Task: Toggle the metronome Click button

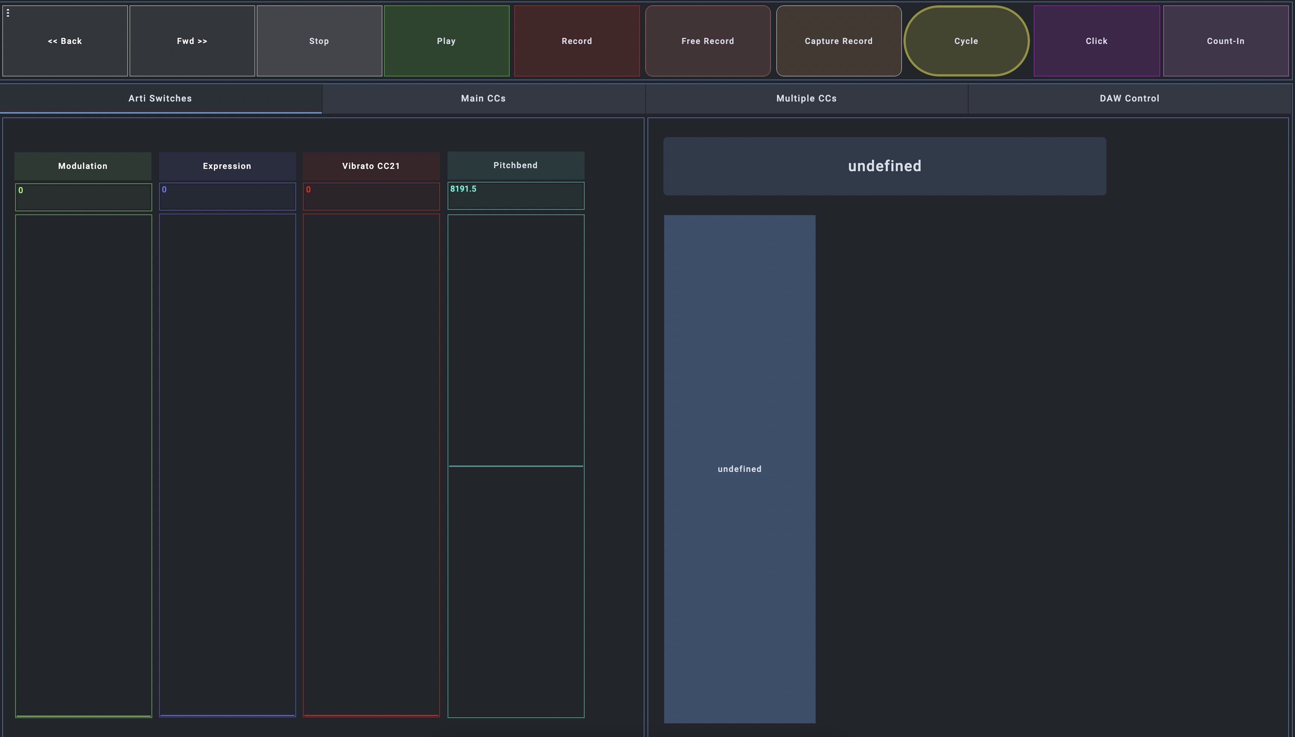Action: tap(1096, 41)
